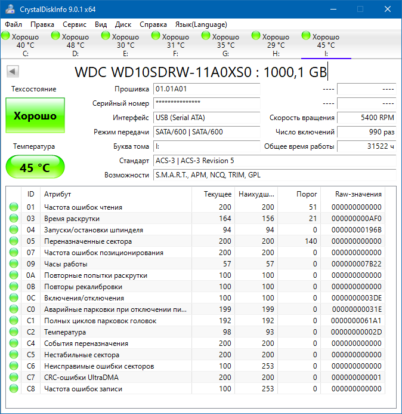Select Неисправимые ошибки секторов attribute name
Viewport: 402px width, 414px height.
click(99, 366)
